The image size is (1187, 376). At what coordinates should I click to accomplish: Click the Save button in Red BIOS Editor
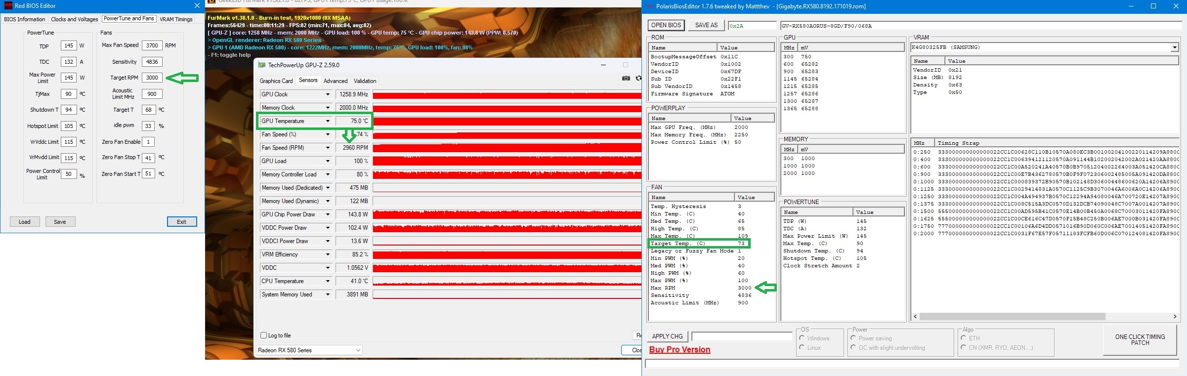[x=60, y=222]
